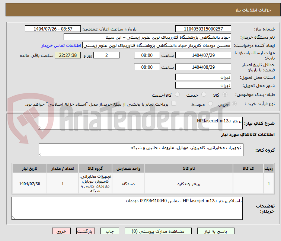Viewport: 281px width, 241px height.
Task: Click the نام کالا column header
Action: tap(189, 168)
